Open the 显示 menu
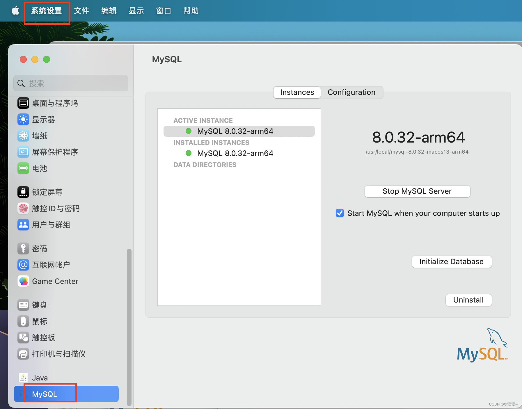This screenshot has width=522, height=409. click(136, 11)
